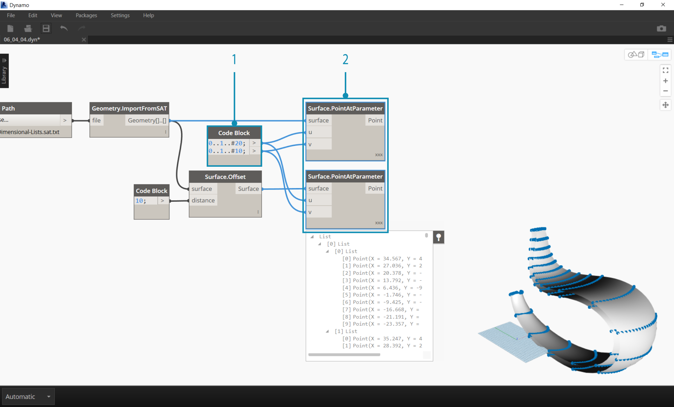
Task: Click 0..1..#20 code block output port
Action: tap(254, 143)
